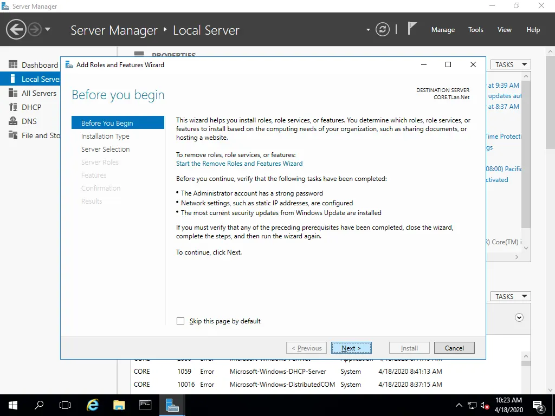Open the Help menu
The height and width of the screenshot is (416, 555).
click(533, 30)
